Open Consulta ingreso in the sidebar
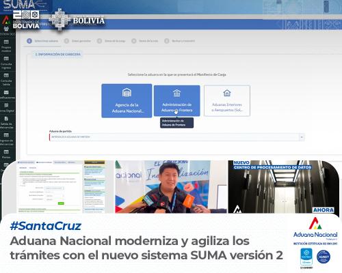 (6, 62)
